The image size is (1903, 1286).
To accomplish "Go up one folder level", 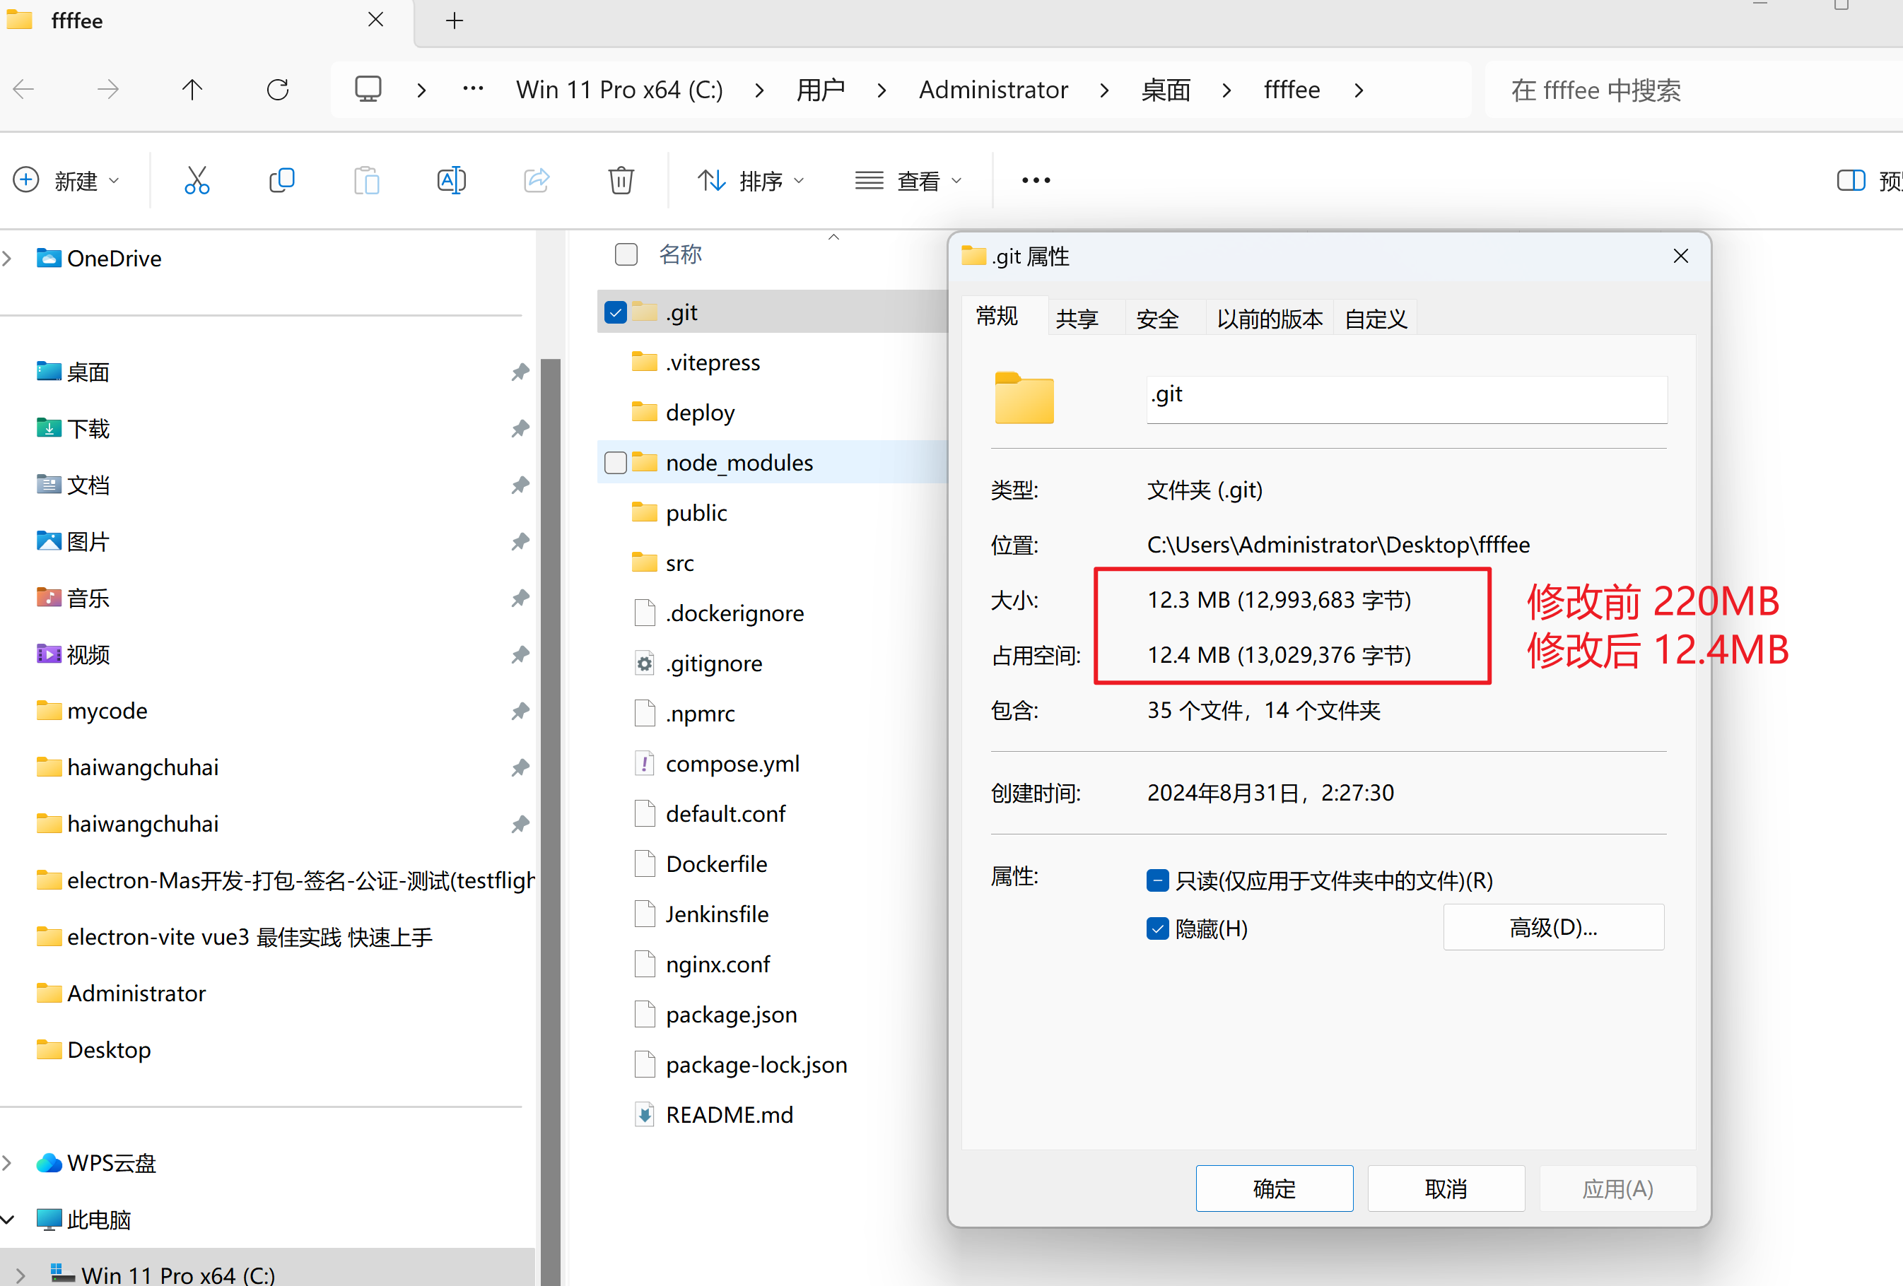I will pos(192,89).
